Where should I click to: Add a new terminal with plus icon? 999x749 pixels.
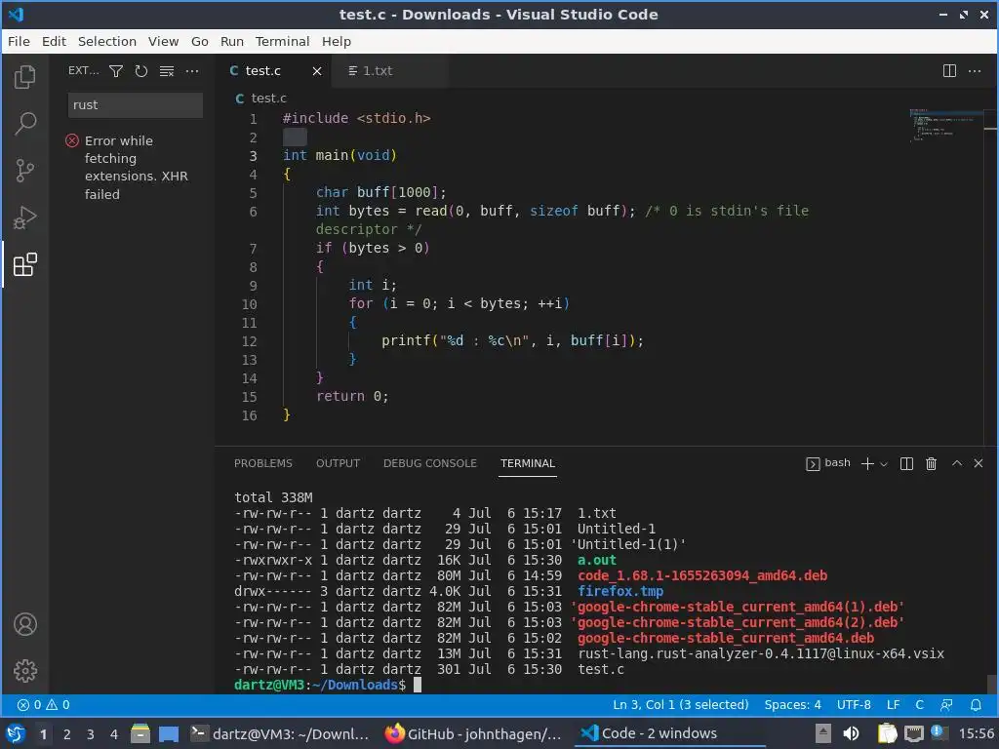(867, 463)
